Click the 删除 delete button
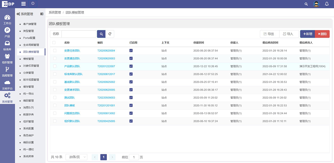This screenshot has width=334, height=163. click(x=322, y=34)
